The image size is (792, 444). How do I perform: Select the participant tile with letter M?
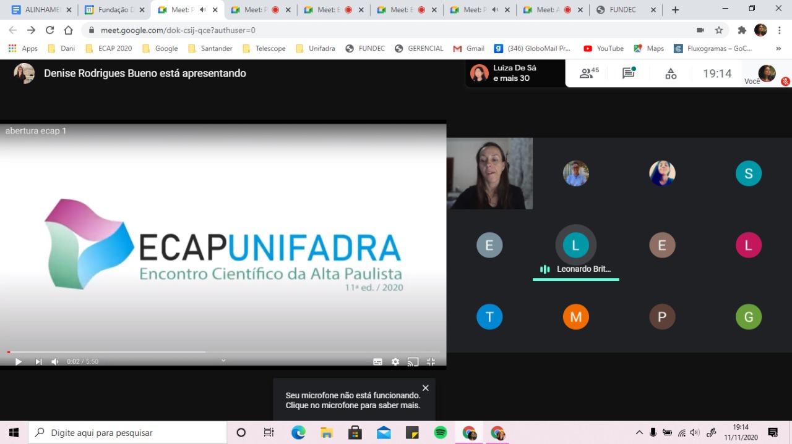(576, 317)
